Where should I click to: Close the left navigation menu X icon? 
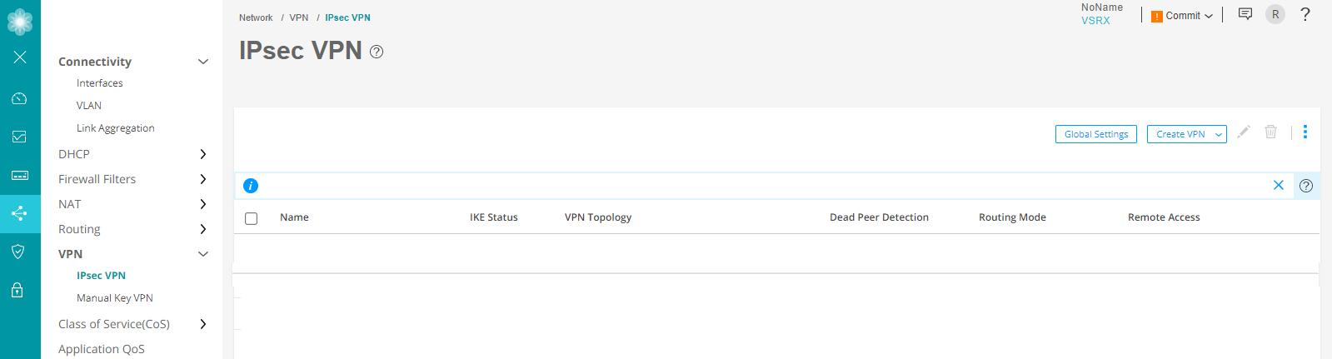[x=20, y=57]
